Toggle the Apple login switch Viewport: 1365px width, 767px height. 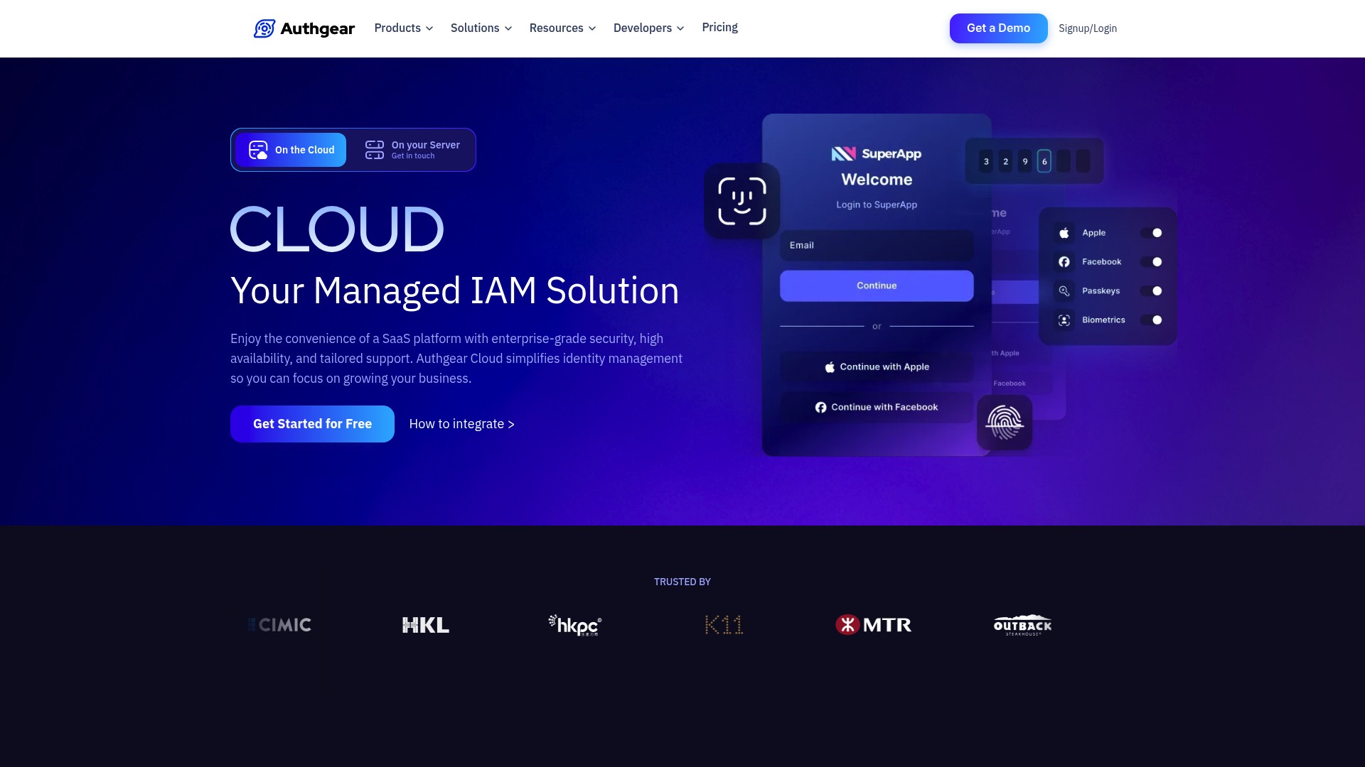point(1152,233)
